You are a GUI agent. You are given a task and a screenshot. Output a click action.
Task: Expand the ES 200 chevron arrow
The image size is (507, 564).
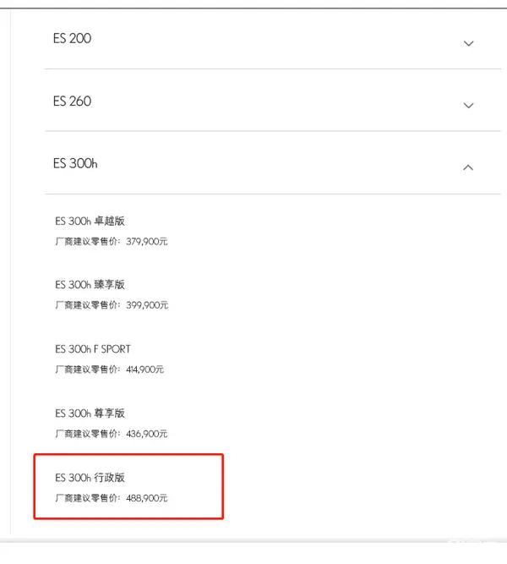(468, 43)
